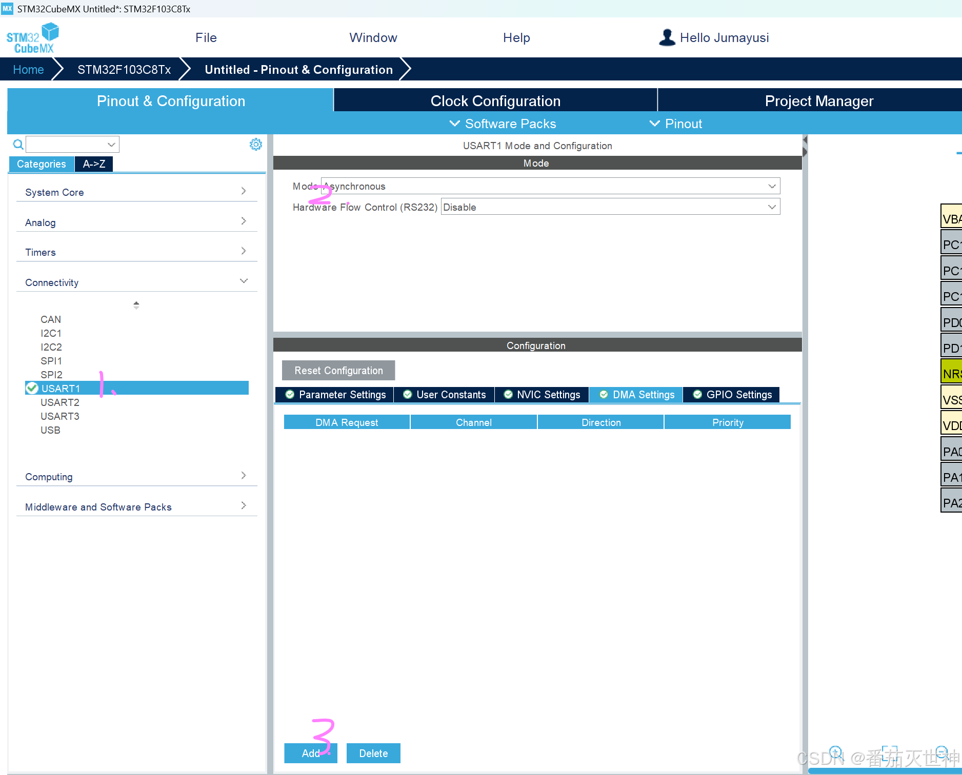This screenshot has height=775, width=962.
Task: Select CAN peripheral
Action: 51,319
